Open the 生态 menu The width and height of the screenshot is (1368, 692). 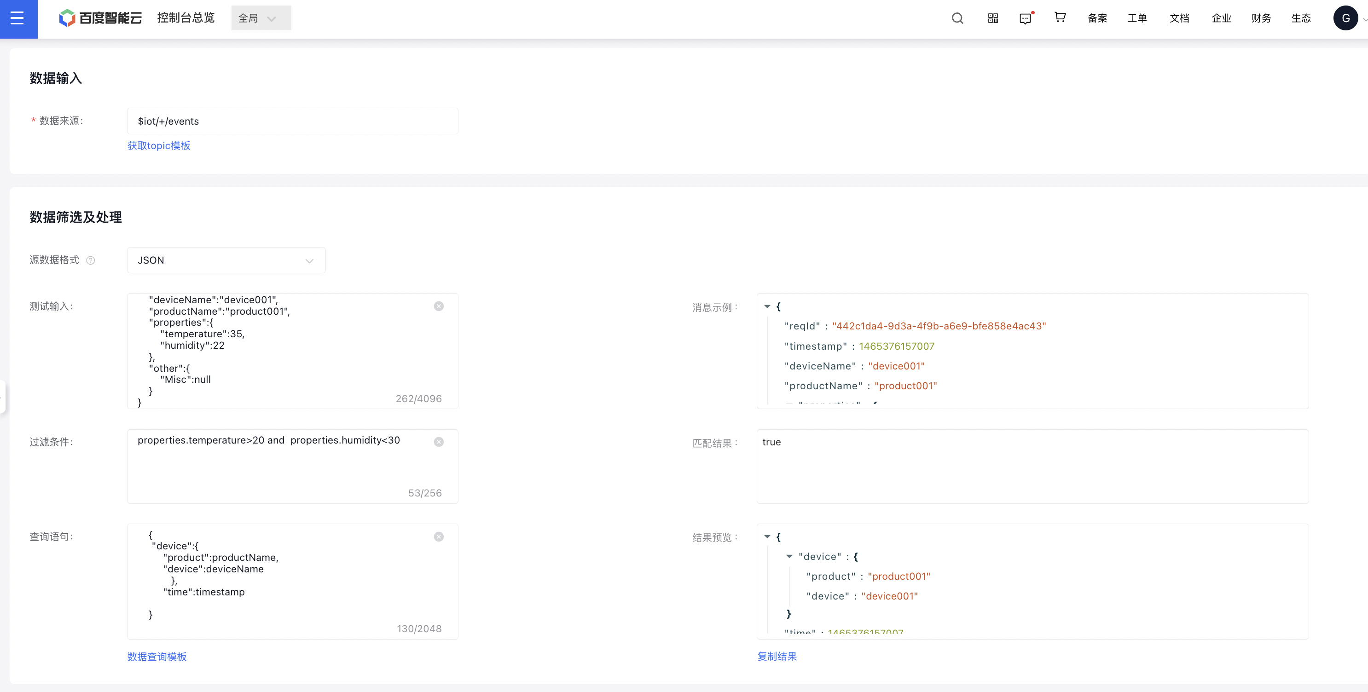1301,18
